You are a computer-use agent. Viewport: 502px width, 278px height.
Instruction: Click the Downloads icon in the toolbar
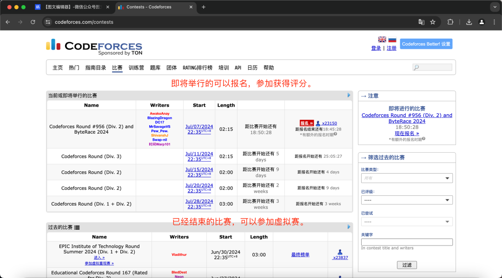coord(469,22)
